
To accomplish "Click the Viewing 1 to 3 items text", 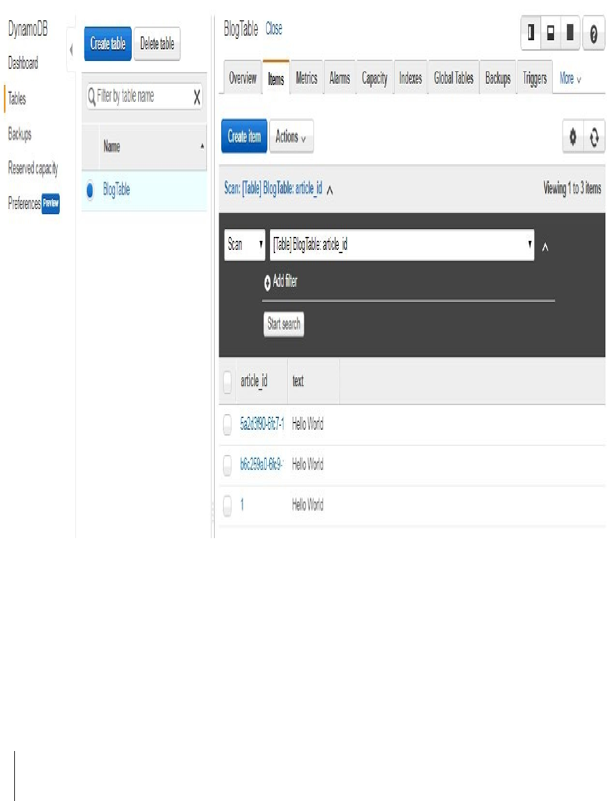I will [x=572, y=189].
